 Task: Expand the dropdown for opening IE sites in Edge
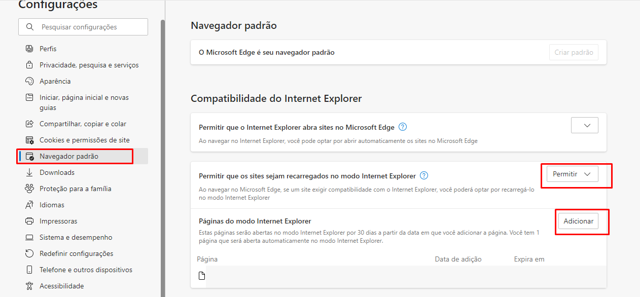click(584, 125)
